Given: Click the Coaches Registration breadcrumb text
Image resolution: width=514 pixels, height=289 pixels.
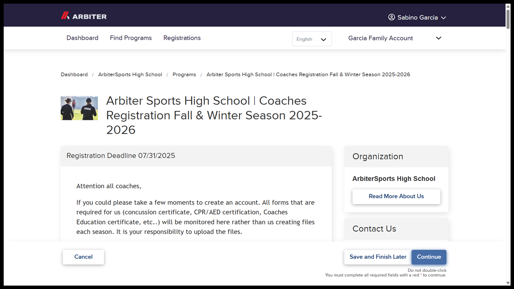Looking at the screenshot, I should (308, 74).
